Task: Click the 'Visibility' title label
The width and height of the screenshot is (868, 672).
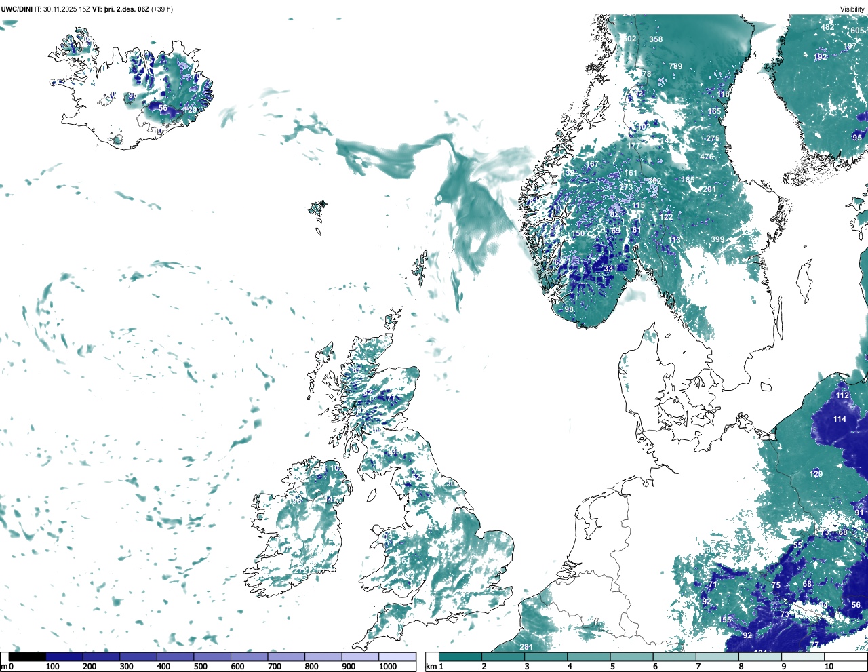Action: point(852,9)
